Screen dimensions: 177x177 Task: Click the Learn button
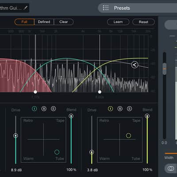click(x=118, y=22)
